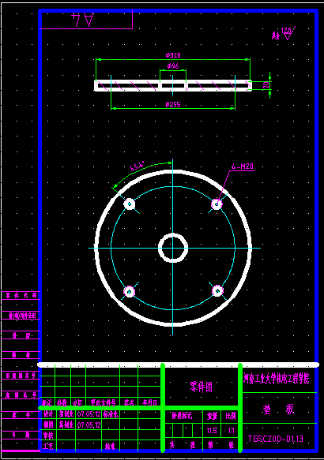Select the 制图 label in the title block

48,424
